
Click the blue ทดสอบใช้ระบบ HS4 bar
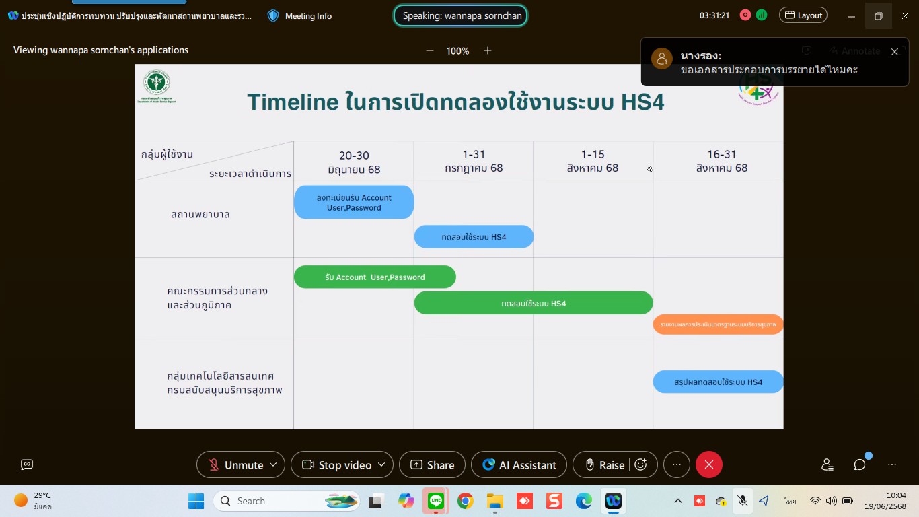(x=474, y=237)
